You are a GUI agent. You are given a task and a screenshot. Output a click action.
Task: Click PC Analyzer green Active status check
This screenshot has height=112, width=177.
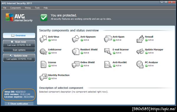point(146,66)
